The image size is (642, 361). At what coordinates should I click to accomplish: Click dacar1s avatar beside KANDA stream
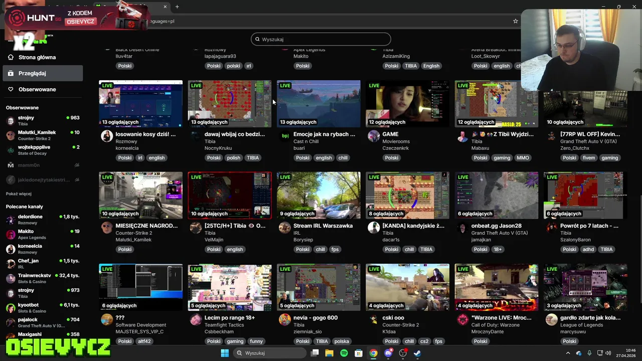click(x=374, y=228)
